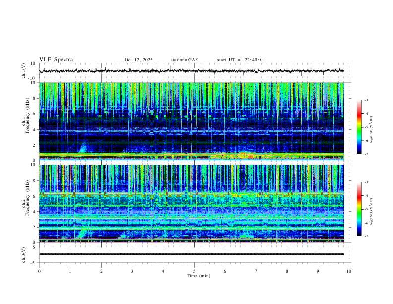Image resolution: width=393 pixels, height=304 pixels.
Task: Click the "8" kHz tick on ch.1 frequency axis
Action: (35, 98)
